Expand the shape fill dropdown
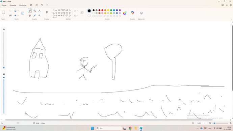 78,16
